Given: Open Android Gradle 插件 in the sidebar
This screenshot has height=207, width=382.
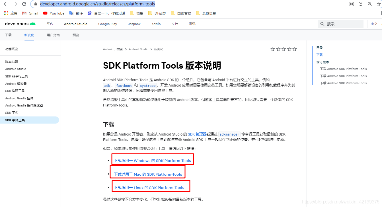Looking at the screenshot, I should click(19, 98).
